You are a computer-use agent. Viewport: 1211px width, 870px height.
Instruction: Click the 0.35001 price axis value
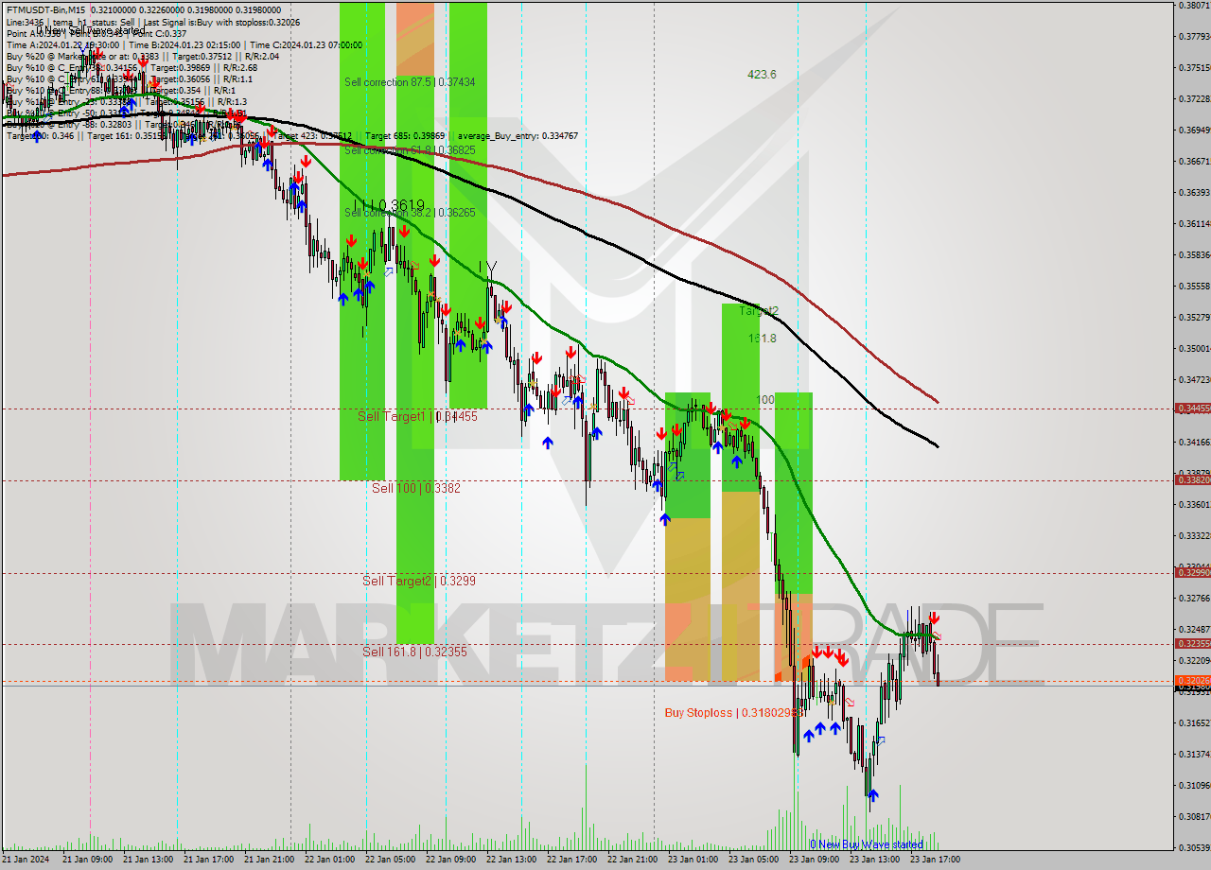[1193, 349]
